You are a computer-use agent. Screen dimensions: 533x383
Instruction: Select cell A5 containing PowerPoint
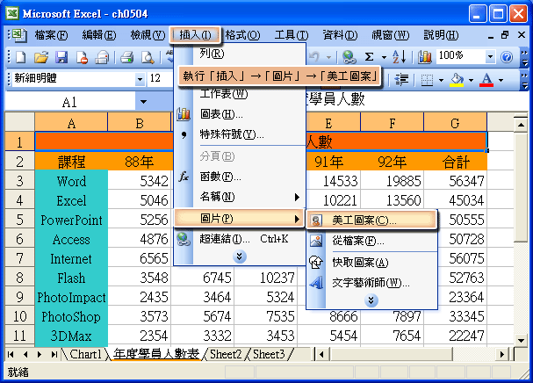[x=71, y=220]
